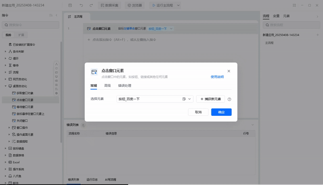Collapse right panel with chevron arrow
The width and height of the screenshot is (323, 185).
click(x=317, y=16)
